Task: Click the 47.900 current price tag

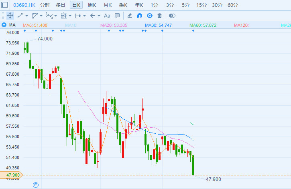Action: click(11, 175)
